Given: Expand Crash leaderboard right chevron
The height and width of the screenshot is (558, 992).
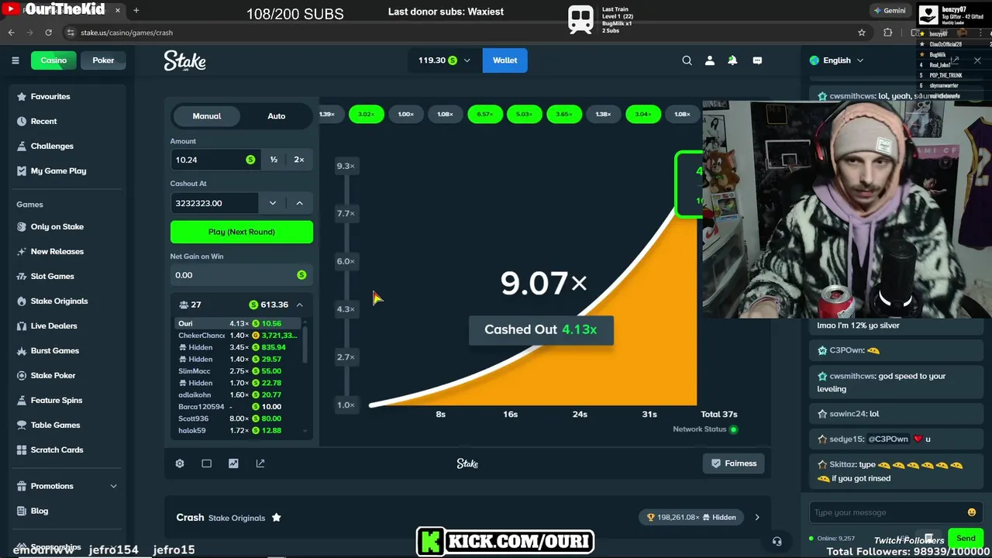Looking at the screenshot, I should [x=757, y=518].
